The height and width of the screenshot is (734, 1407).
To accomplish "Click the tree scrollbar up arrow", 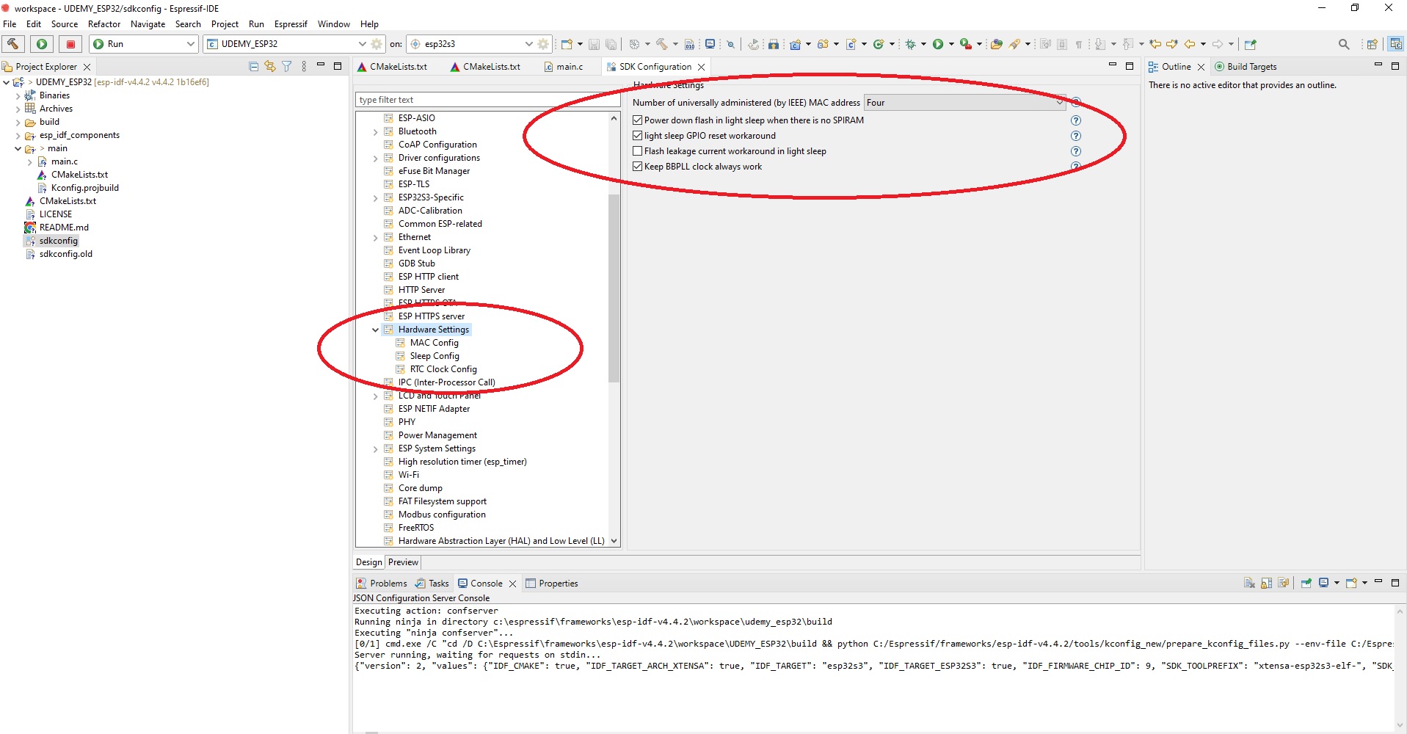I will 614,118.
